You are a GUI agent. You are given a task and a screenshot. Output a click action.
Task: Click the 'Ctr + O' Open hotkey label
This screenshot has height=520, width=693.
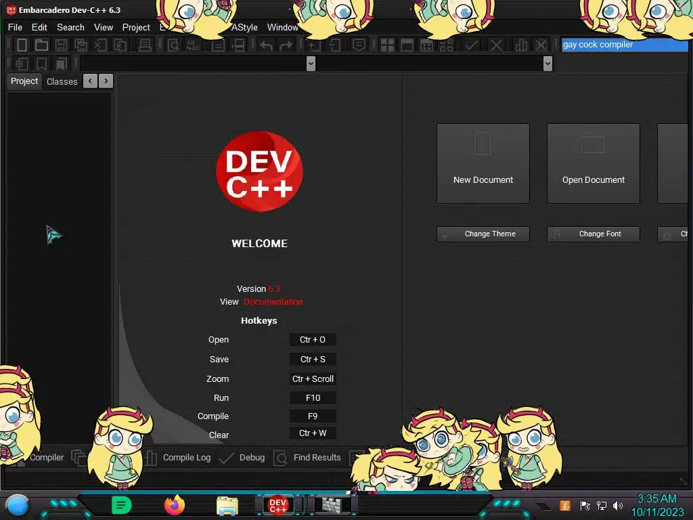click(313, 340)
